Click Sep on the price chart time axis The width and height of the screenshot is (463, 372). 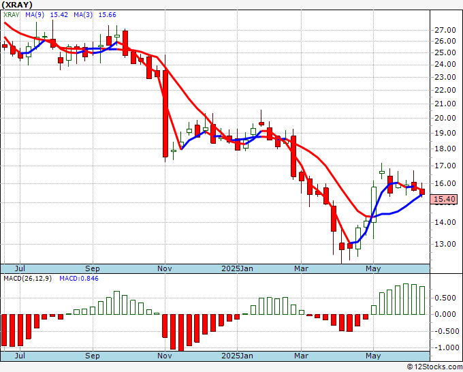pyautogui.click(x=93, y=268)
